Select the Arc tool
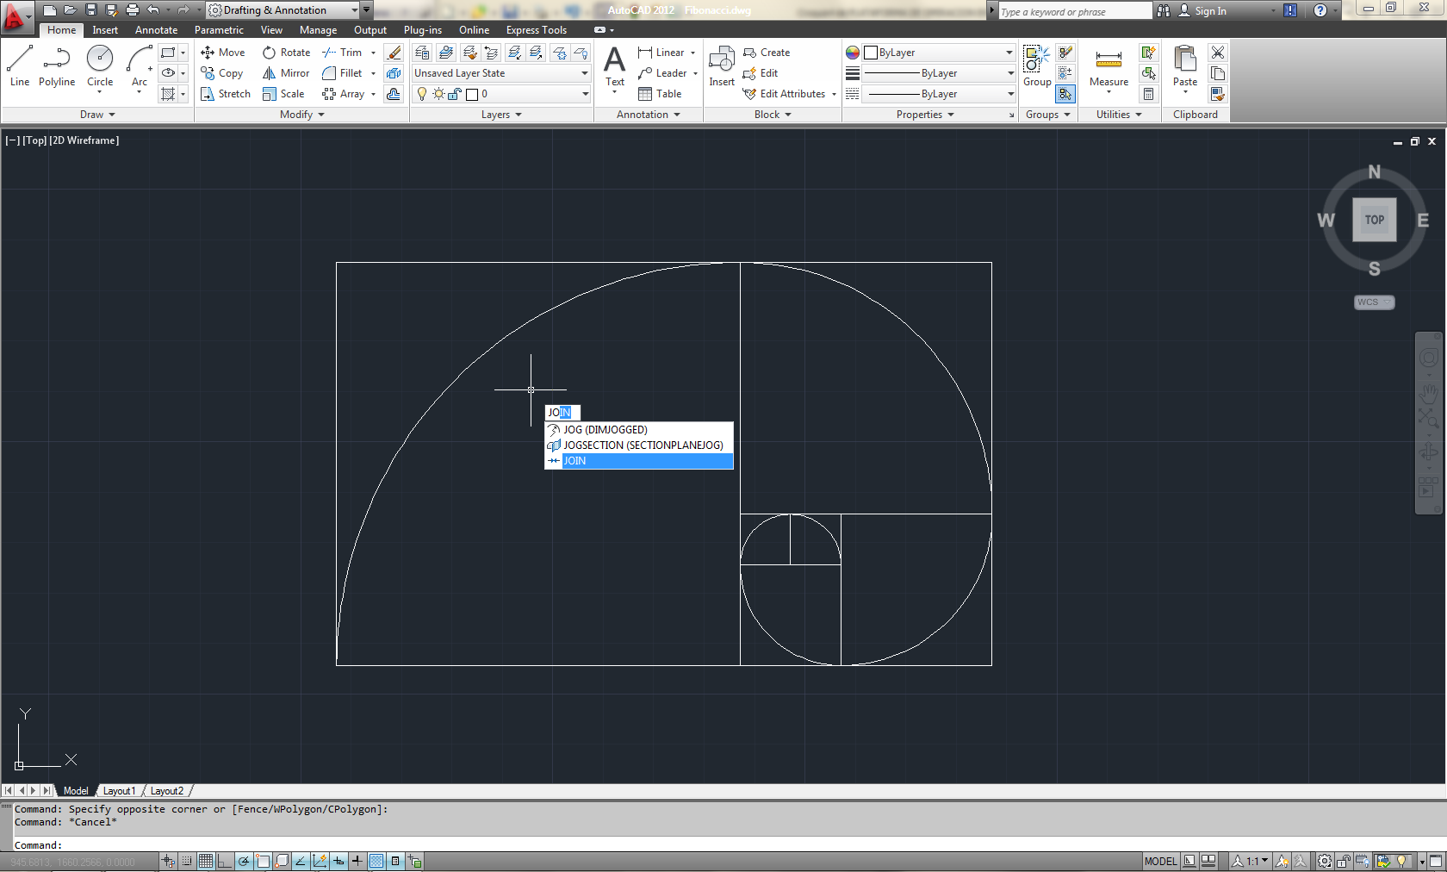Image resolution: width=1447 pixels, height=872 pixels. 140,66
